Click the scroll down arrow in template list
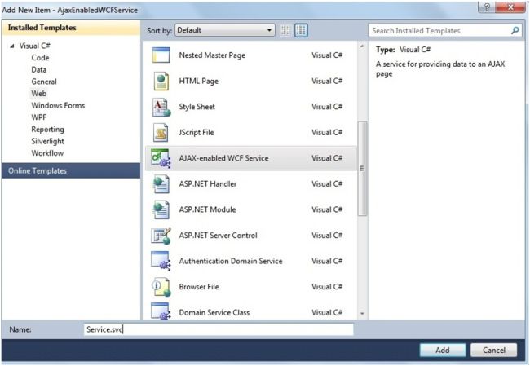 coord(362,314)
